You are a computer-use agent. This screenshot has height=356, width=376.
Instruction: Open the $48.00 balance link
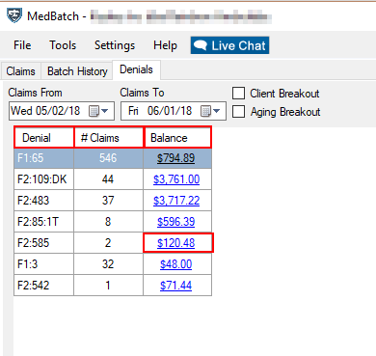coord(176,264)
